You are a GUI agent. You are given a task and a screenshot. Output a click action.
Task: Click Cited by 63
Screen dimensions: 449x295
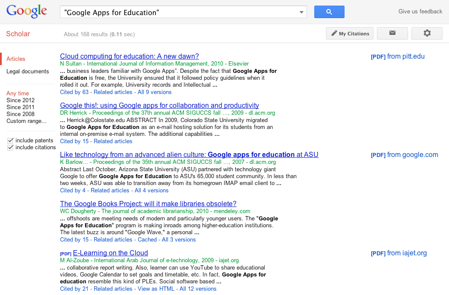tap(74, 92)
